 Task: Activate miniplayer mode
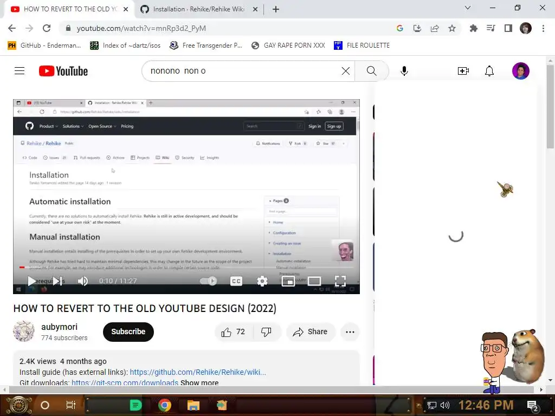[x=288, y=281]
